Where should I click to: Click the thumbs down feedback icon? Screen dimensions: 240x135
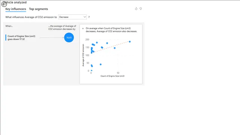141,9
